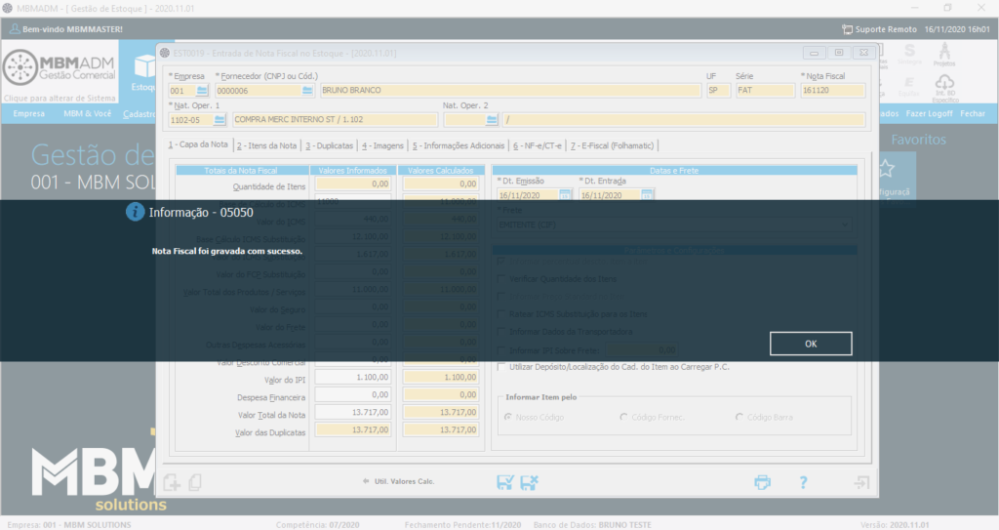The image size is (999, 530).
Task: Click the save with checkmark icon
Action: (504, 482)
